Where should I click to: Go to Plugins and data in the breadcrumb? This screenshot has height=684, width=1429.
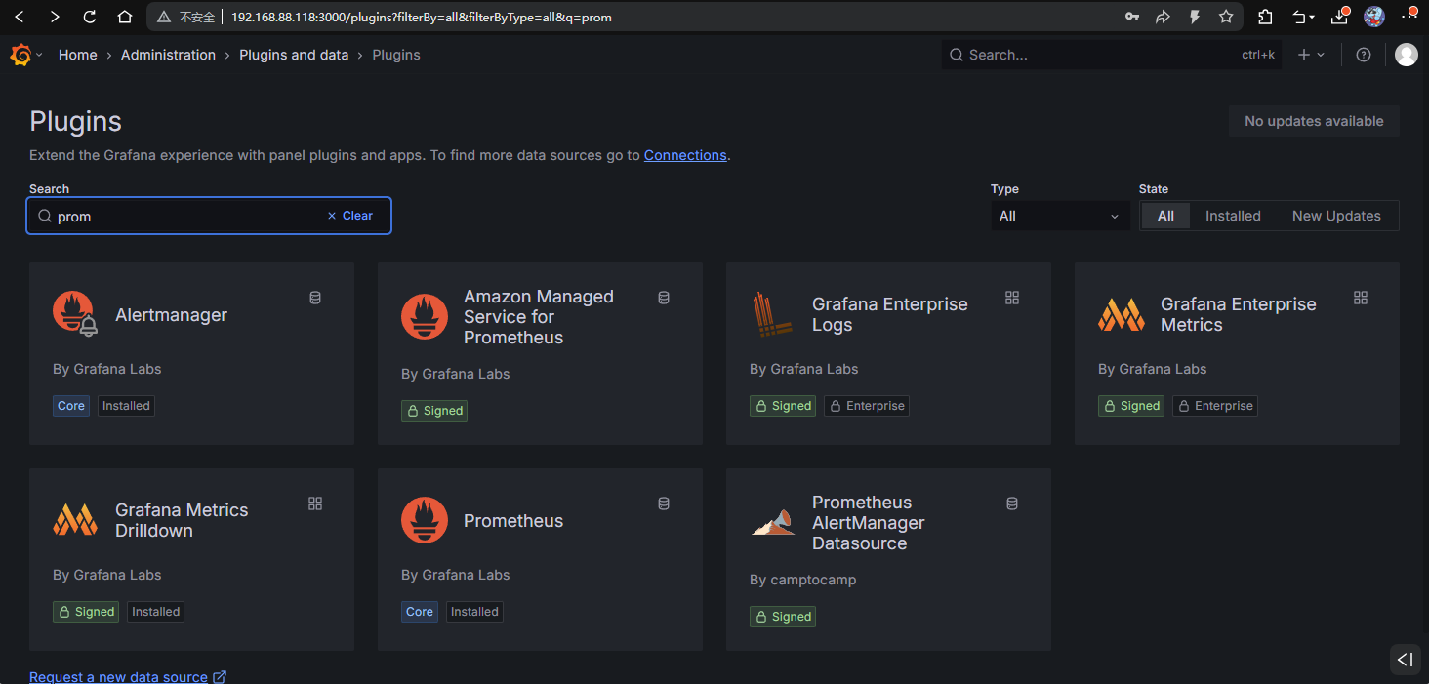click(x=294, y=55)
